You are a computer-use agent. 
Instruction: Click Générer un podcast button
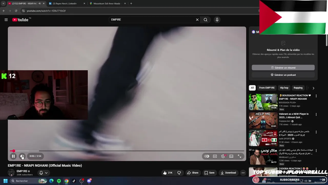[283, 75]
